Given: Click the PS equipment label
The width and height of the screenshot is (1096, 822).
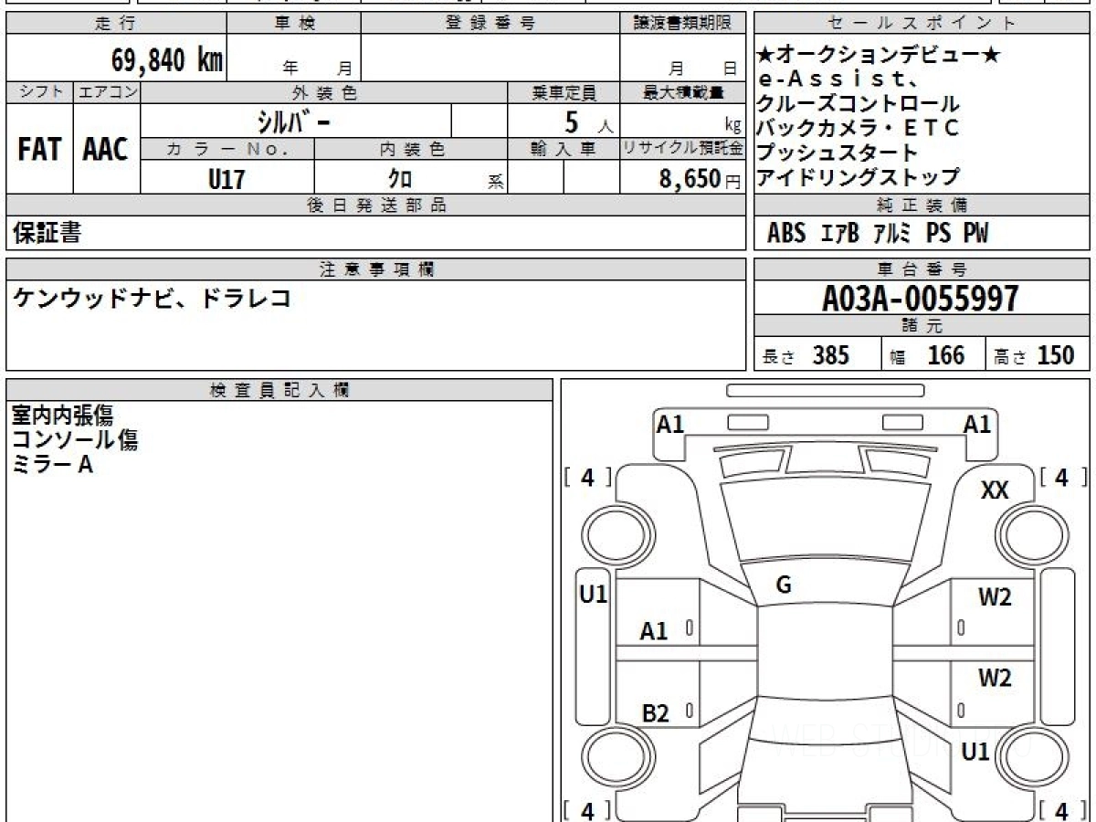Looking at the screenshot, I should [x=938, y=234].
